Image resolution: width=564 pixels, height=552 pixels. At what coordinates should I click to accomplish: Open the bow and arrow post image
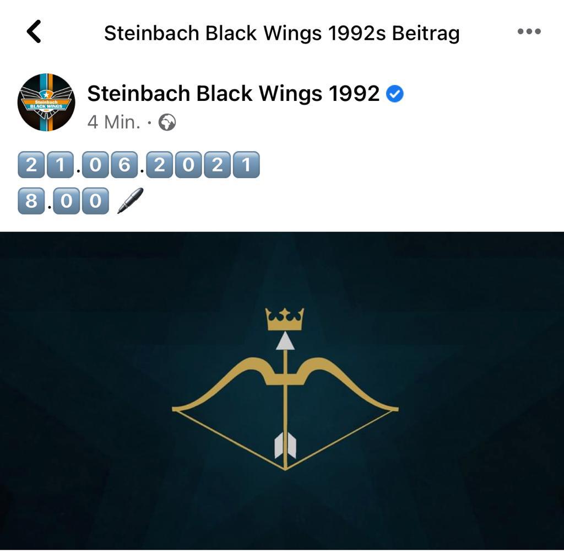(282, 390)
